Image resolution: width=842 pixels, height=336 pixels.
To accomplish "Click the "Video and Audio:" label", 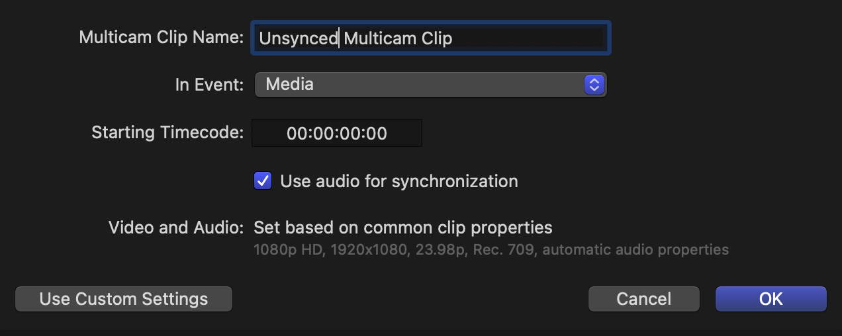I will coord(176,228).
